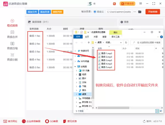Open the hamburger menu in title bar
This screenshot has height=125, width=165.
click(x=141, y=4)
